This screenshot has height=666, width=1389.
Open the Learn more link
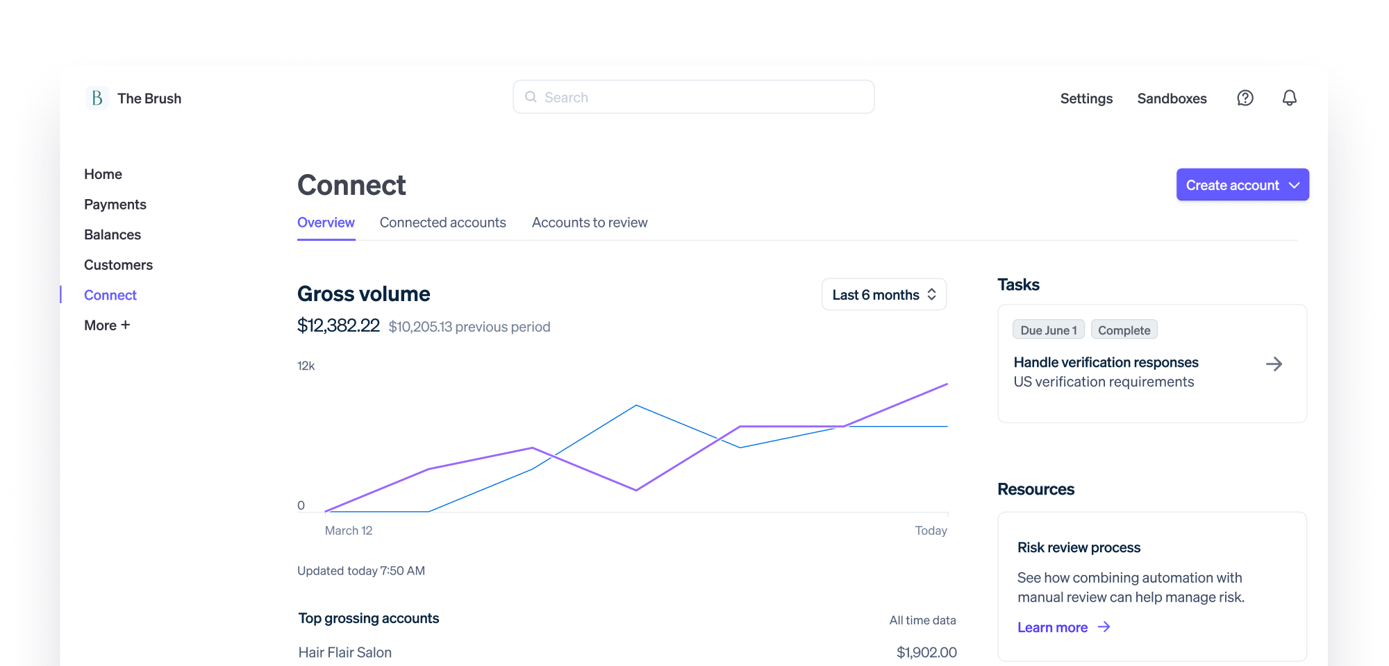pyautogui.click(x=1053, y=627)
